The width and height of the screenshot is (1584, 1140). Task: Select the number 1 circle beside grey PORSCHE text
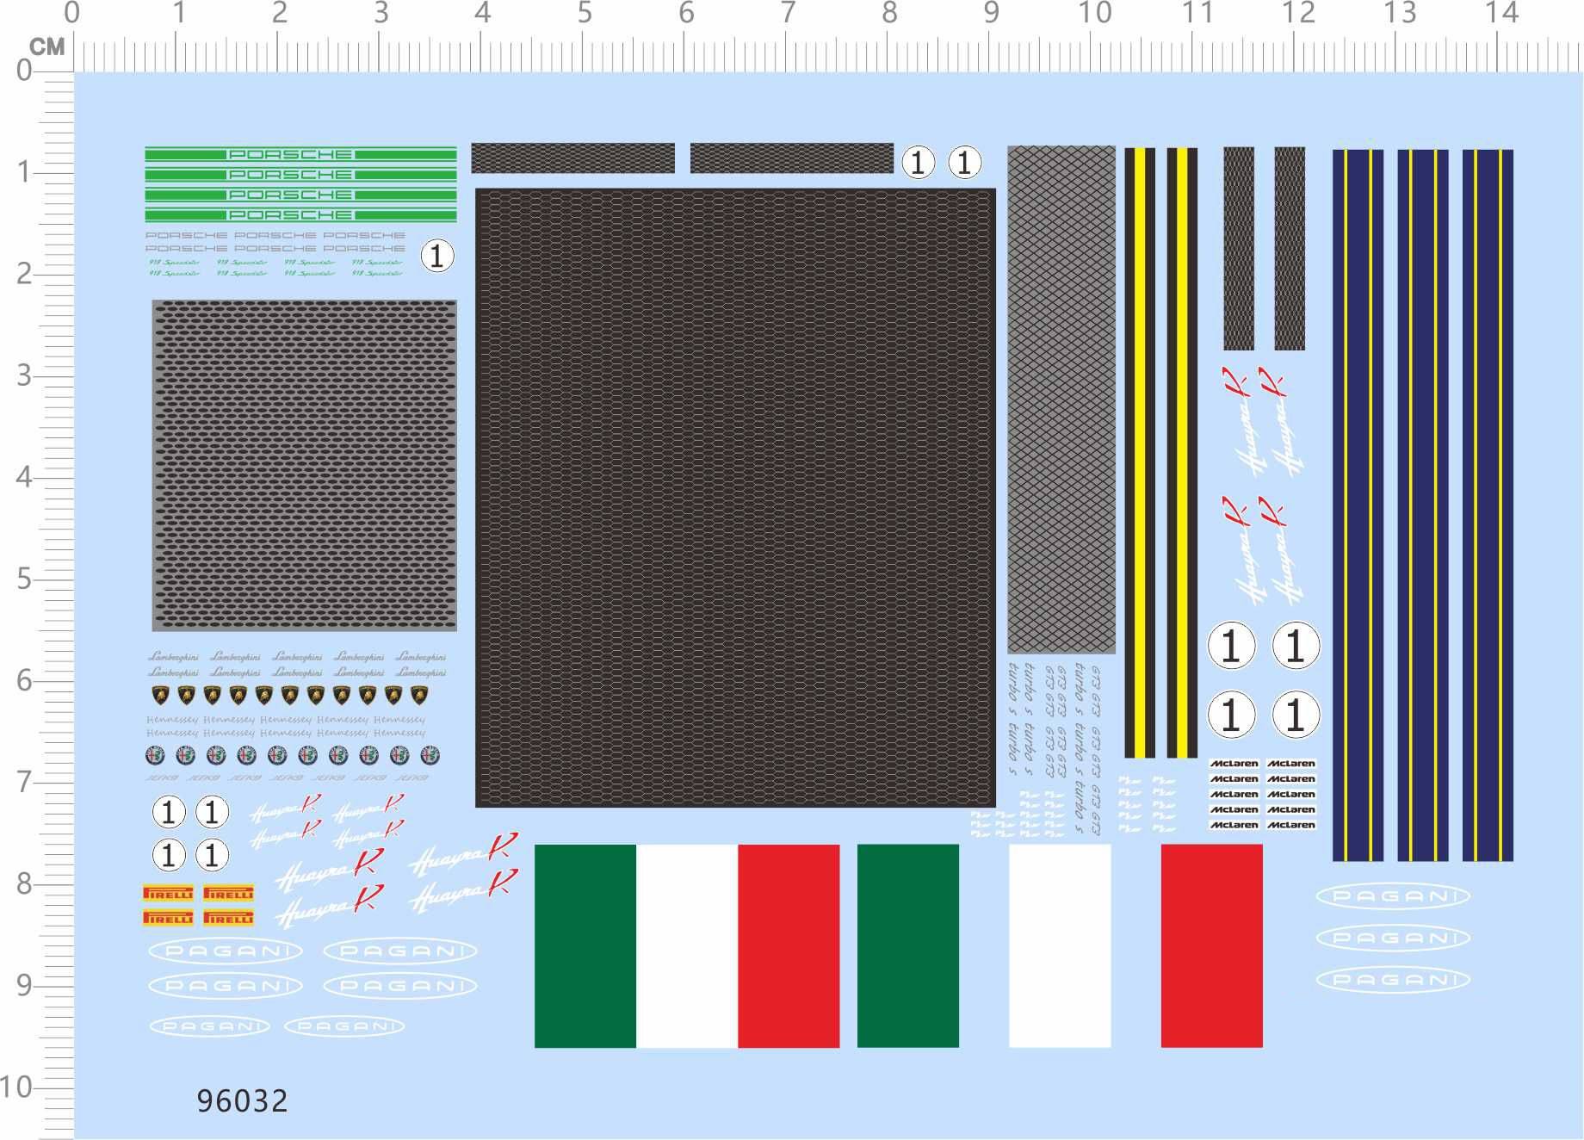tap(437, 256)
